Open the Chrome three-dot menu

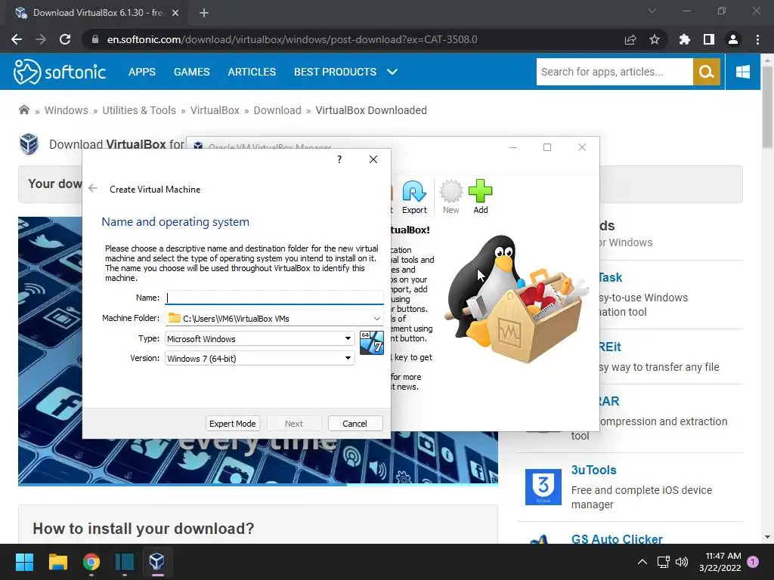(757, 39)
